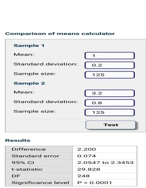Select the Significance level row label
Screen dimensions: 146x188
(40, 183)
